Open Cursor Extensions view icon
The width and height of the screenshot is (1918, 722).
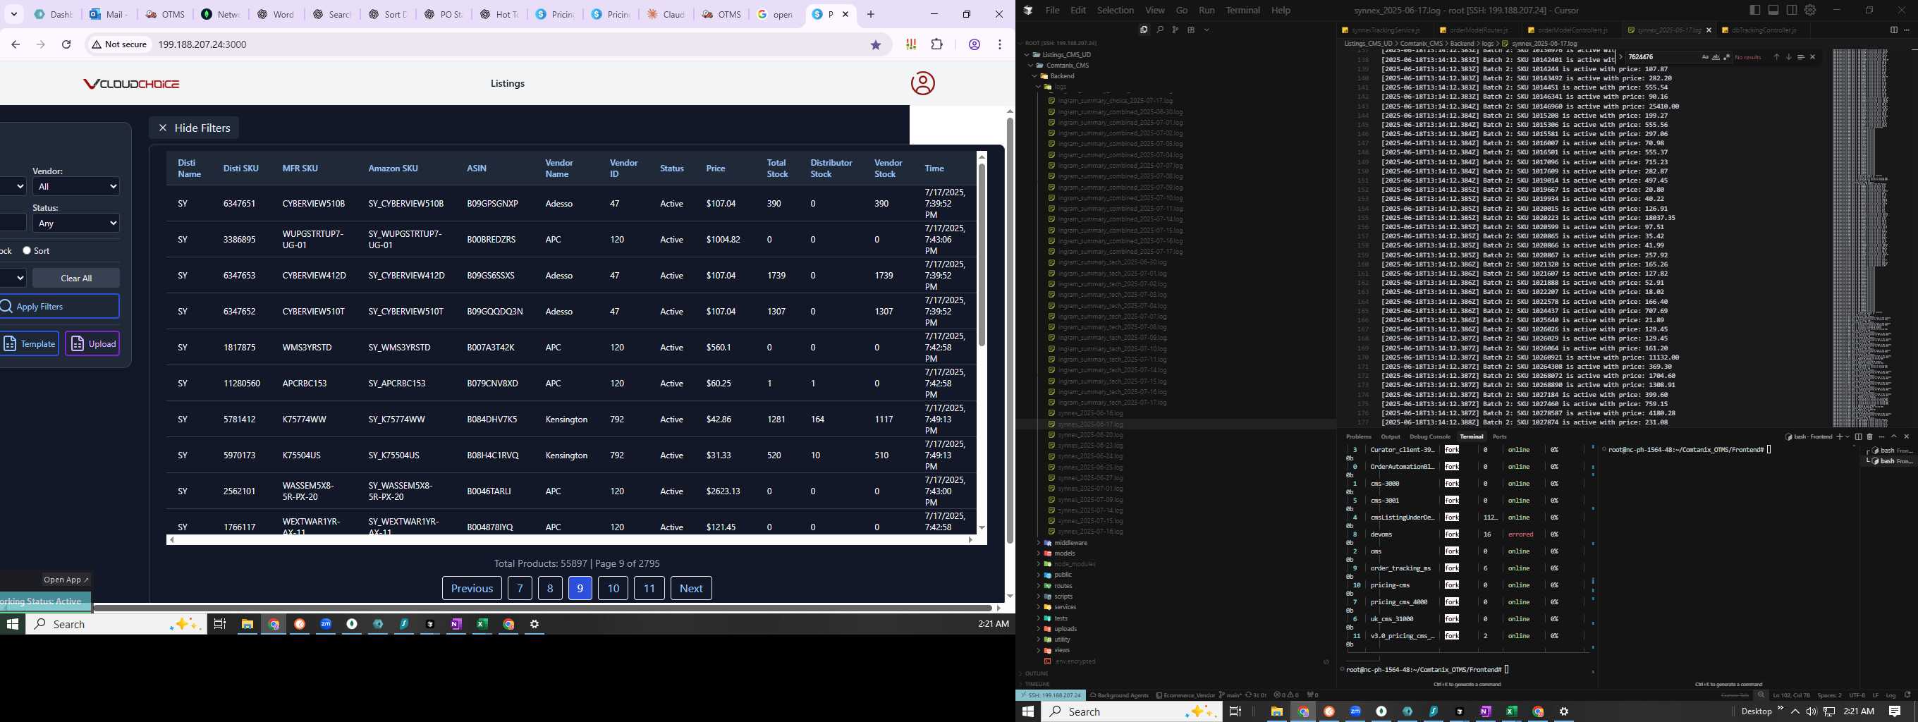1190,30
